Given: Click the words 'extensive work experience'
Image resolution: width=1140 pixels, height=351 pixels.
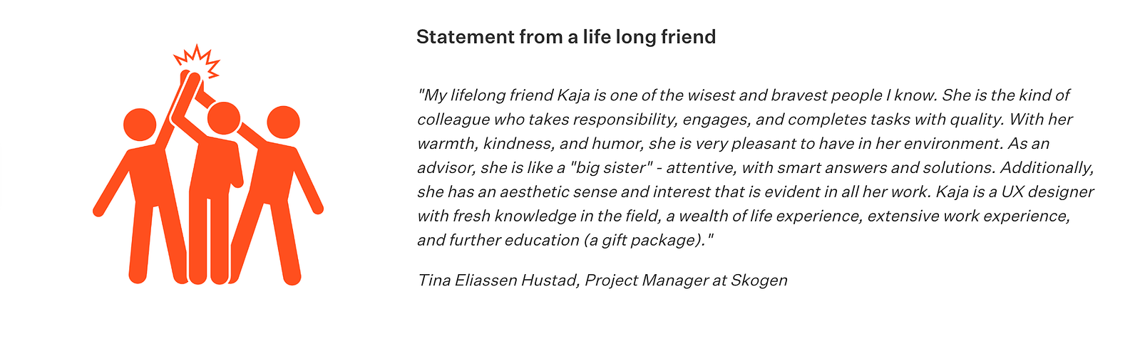Looking at the screenshot, I should [x=968, y=216].
